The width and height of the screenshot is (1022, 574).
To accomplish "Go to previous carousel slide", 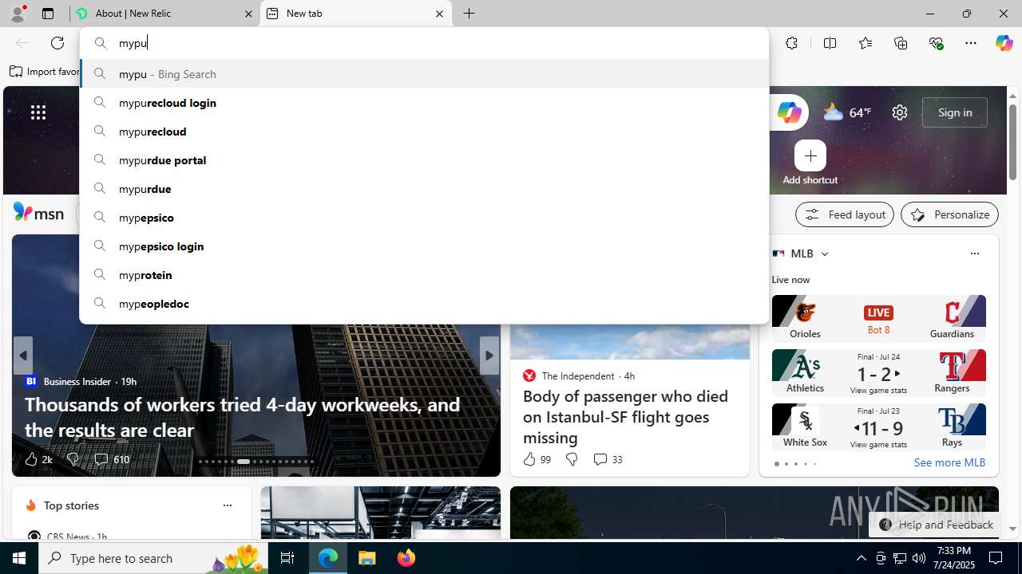I will coord(22,356).
